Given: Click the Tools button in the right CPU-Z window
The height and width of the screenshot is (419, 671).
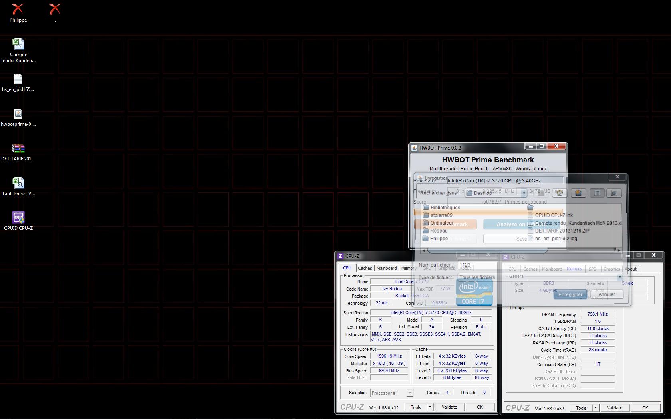Looking at the screenshot, I should click(x=581, y=408).
